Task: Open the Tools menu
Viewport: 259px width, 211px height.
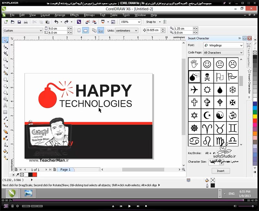Action: [x=126, y=15]
